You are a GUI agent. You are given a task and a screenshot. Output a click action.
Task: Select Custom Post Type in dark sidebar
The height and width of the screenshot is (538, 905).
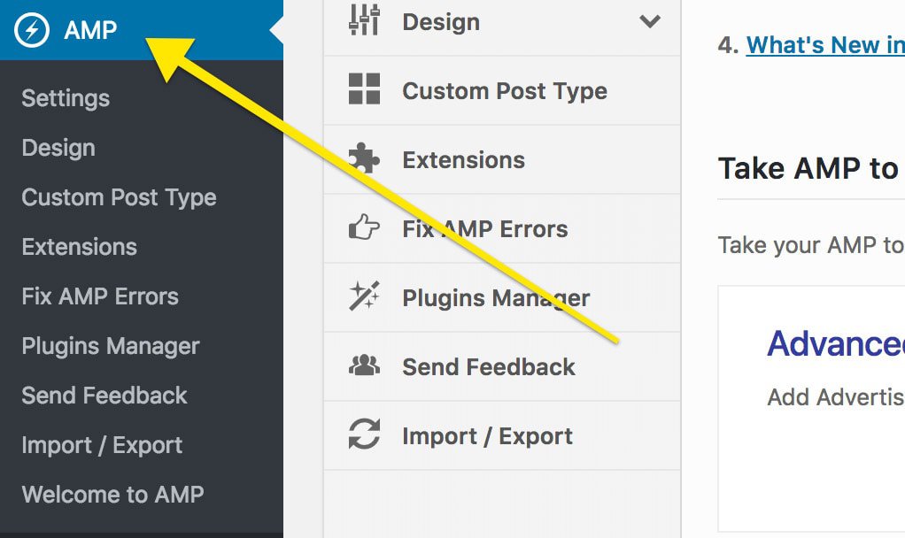(119, 197)
